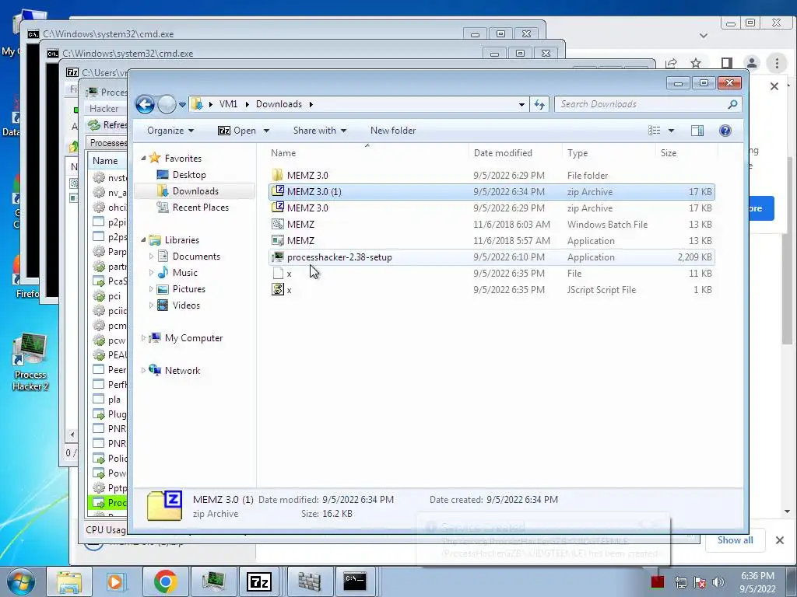Expand My Computer in navigation pane

(x=143, y=337)
